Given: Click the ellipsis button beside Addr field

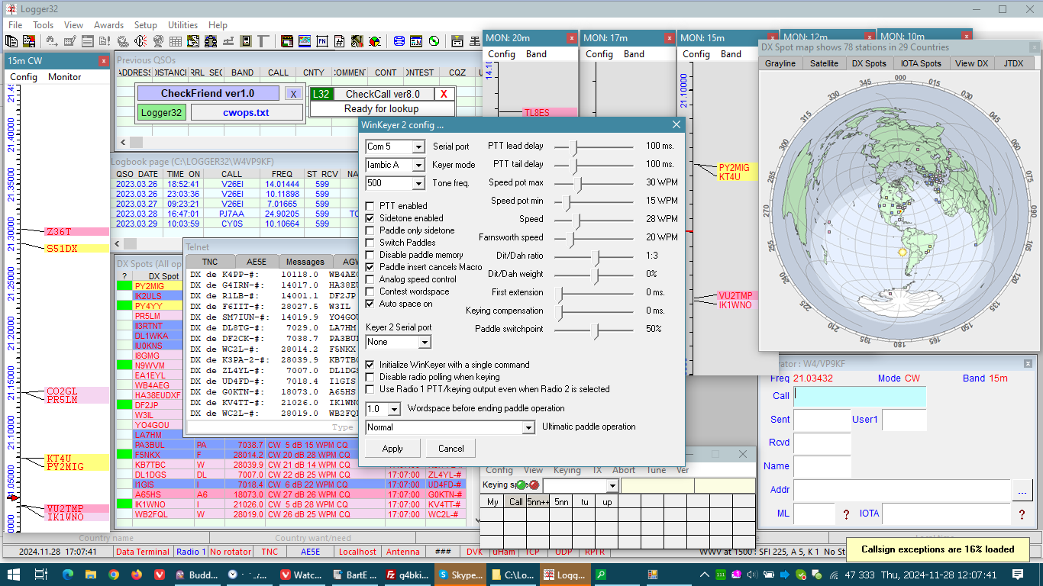Looking at the screenshot, I should pos(1022,490).
